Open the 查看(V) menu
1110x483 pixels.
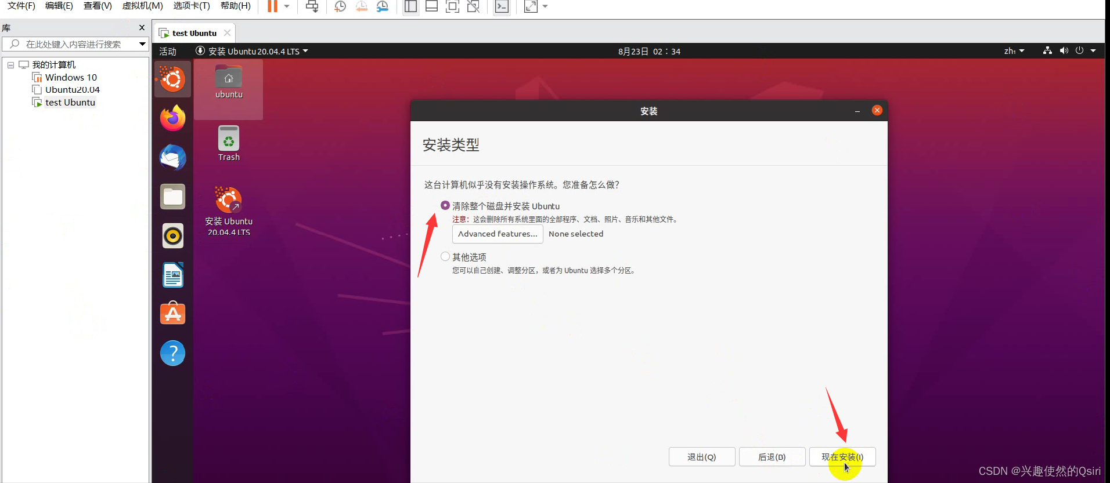click(x=98, y=6)
